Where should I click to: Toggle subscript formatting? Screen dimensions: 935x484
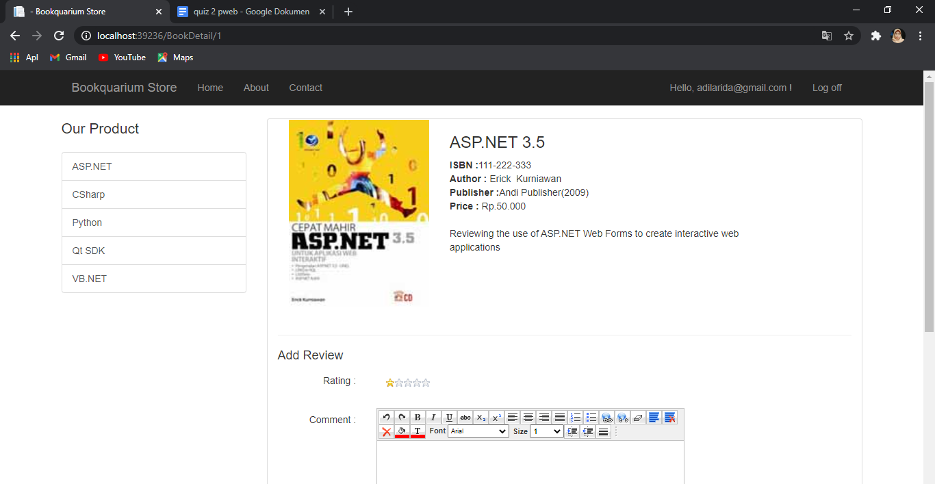click(481, 418)
